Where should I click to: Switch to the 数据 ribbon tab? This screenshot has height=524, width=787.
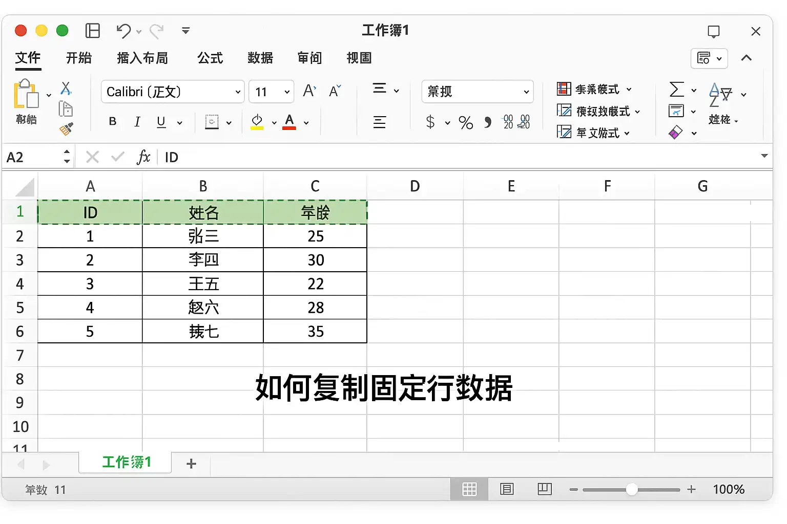[x=260, y=58]
